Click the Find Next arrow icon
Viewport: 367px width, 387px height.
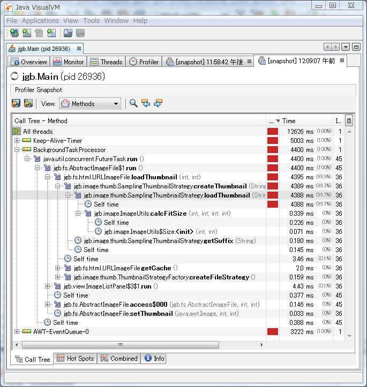pos(158,103)
